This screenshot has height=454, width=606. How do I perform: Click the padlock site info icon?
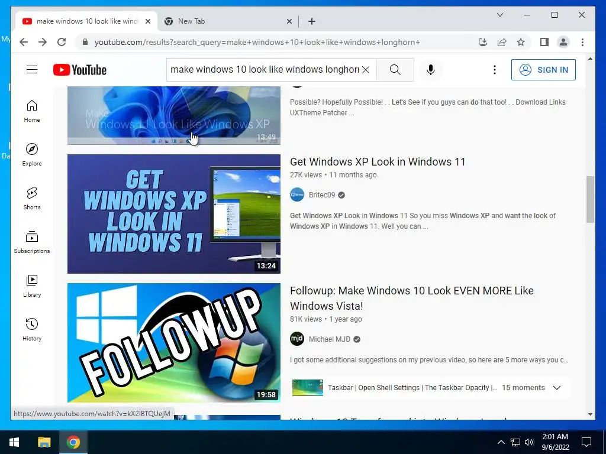tap(85, 42)
